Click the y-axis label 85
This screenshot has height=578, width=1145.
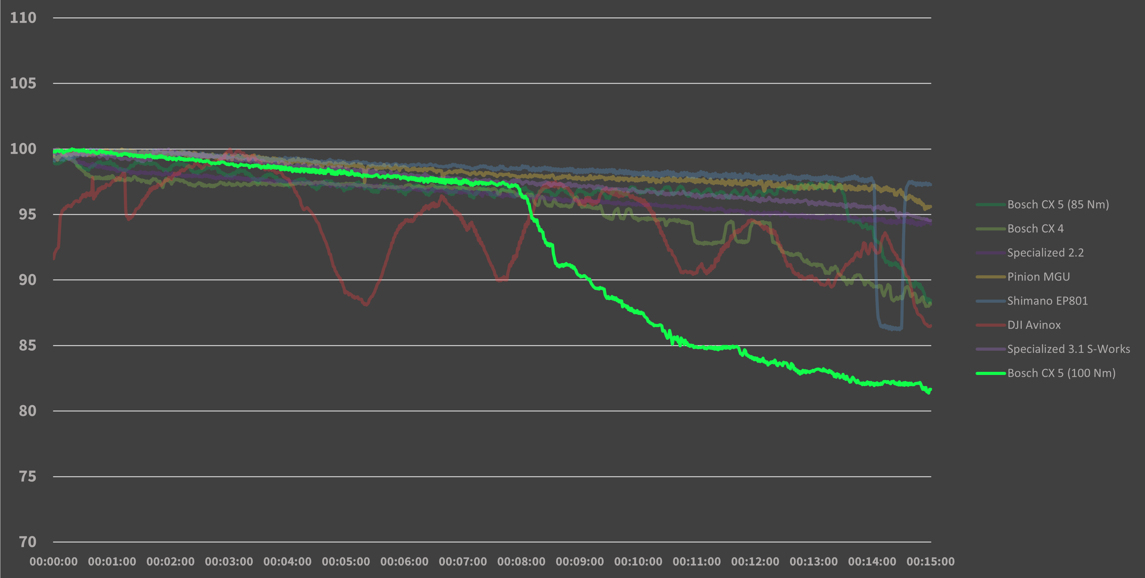[x=27, y=345]
